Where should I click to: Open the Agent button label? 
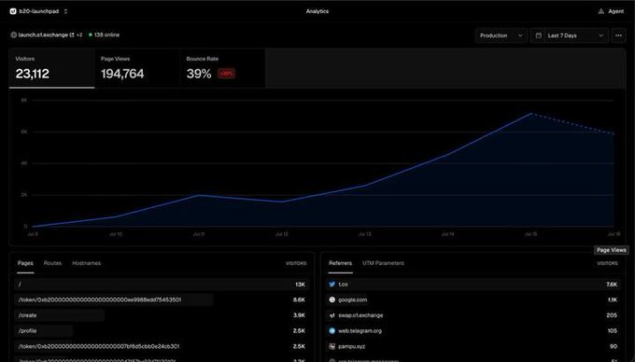[x=615, y=11]
